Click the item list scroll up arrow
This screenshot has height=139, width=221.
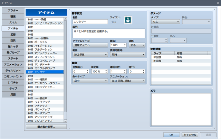pyautogui.click(x=65, y=19)
